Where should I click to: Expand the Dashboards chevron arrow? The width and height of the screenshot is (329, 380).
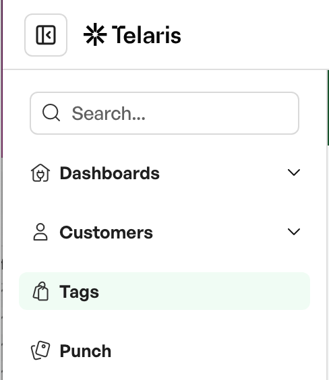click(294, 172)
